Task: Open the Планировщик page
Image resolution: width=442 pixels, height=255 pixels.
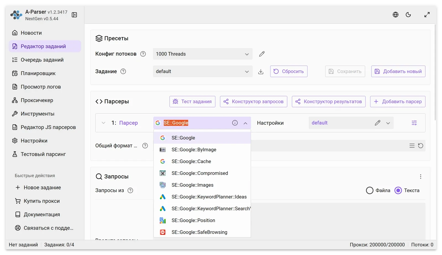Action: point(45,73)
